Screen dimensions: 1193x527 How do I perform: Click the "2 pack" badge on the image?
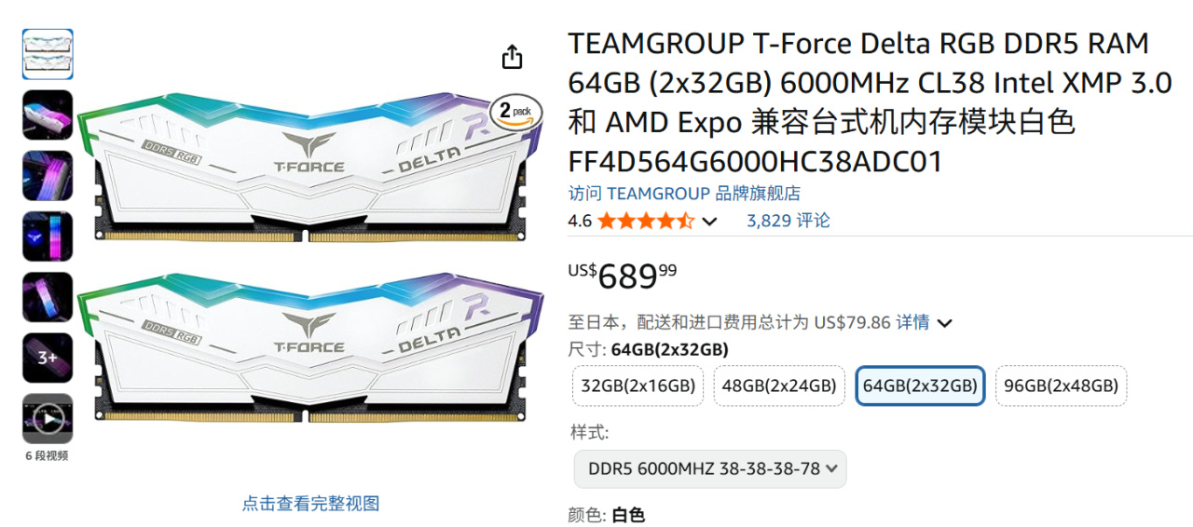[x=515, y=113]
